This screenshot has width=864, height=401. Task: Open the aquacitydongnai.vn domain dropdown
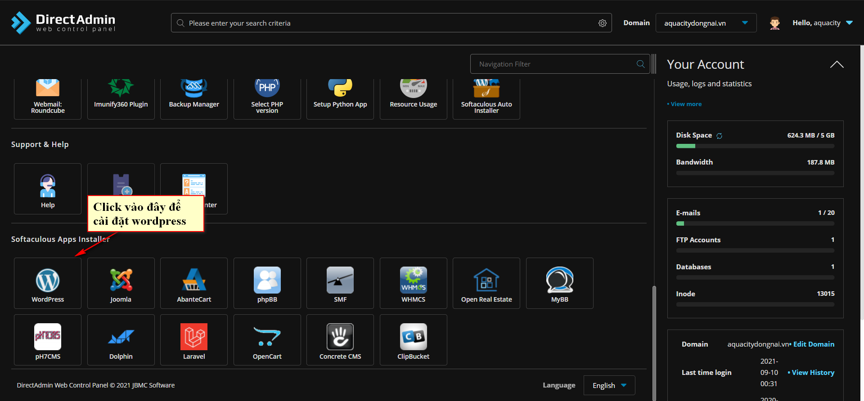pos(706,23)
